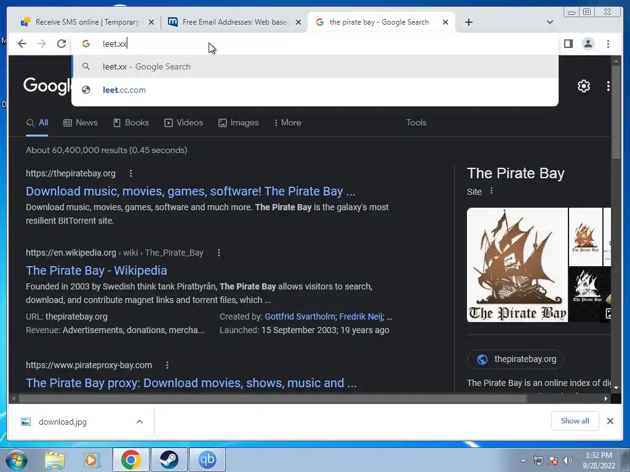Follow the Gottfrid Svartholm link
Image resolution: width=630 pixels, height=472 pixels.
pyautogui.click(x=300, y=317)
